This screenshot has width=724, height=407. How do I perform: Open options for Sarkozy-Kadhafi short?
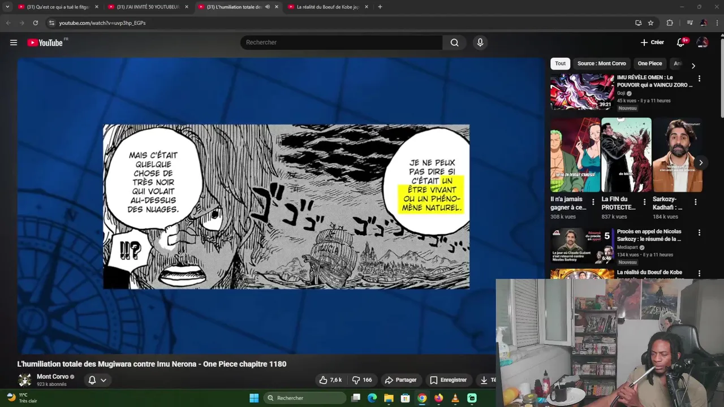695,202
